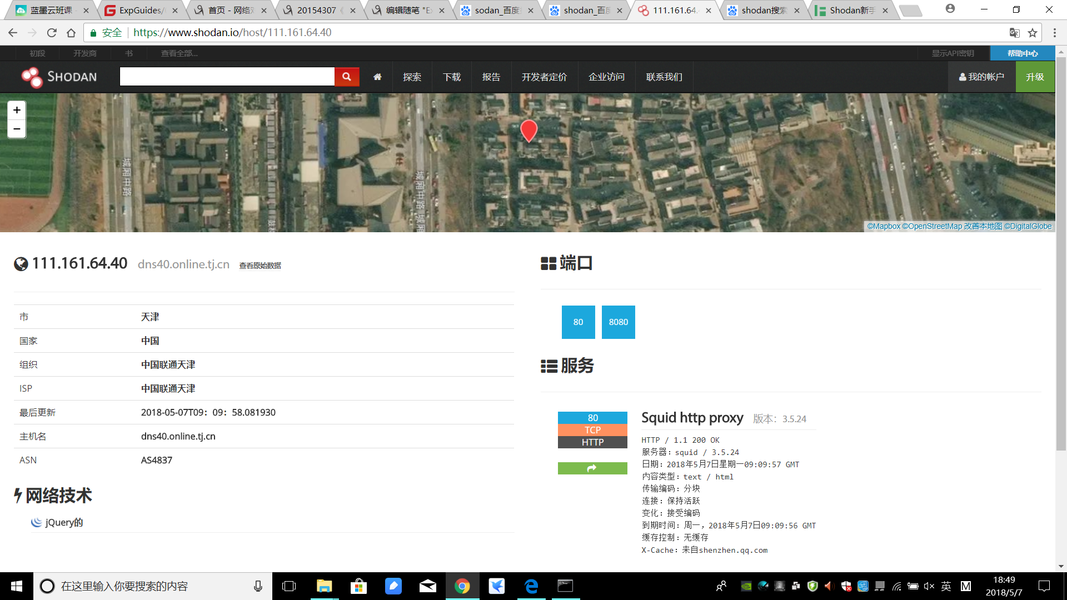Open the home icon in Shodan navbar

[377, 77]
